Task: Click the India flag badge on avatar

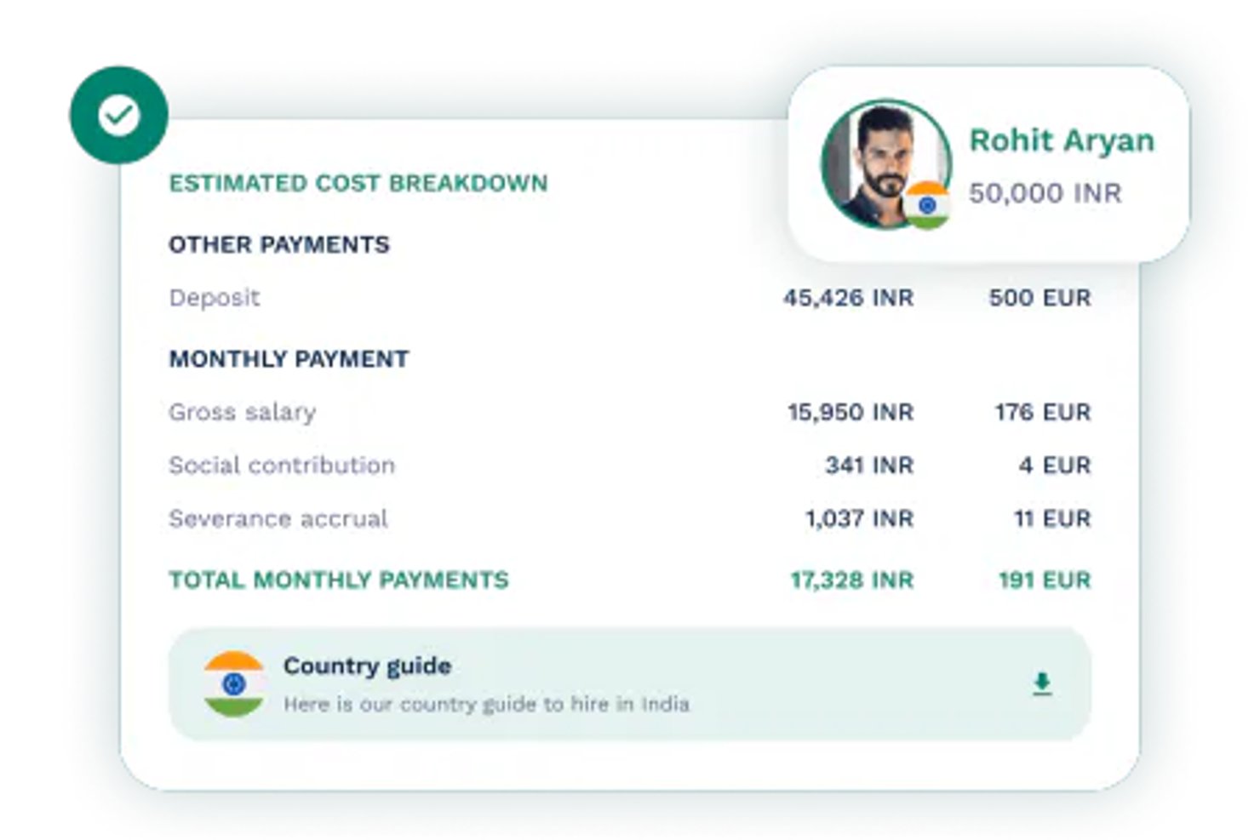Action: pos(927,205)
